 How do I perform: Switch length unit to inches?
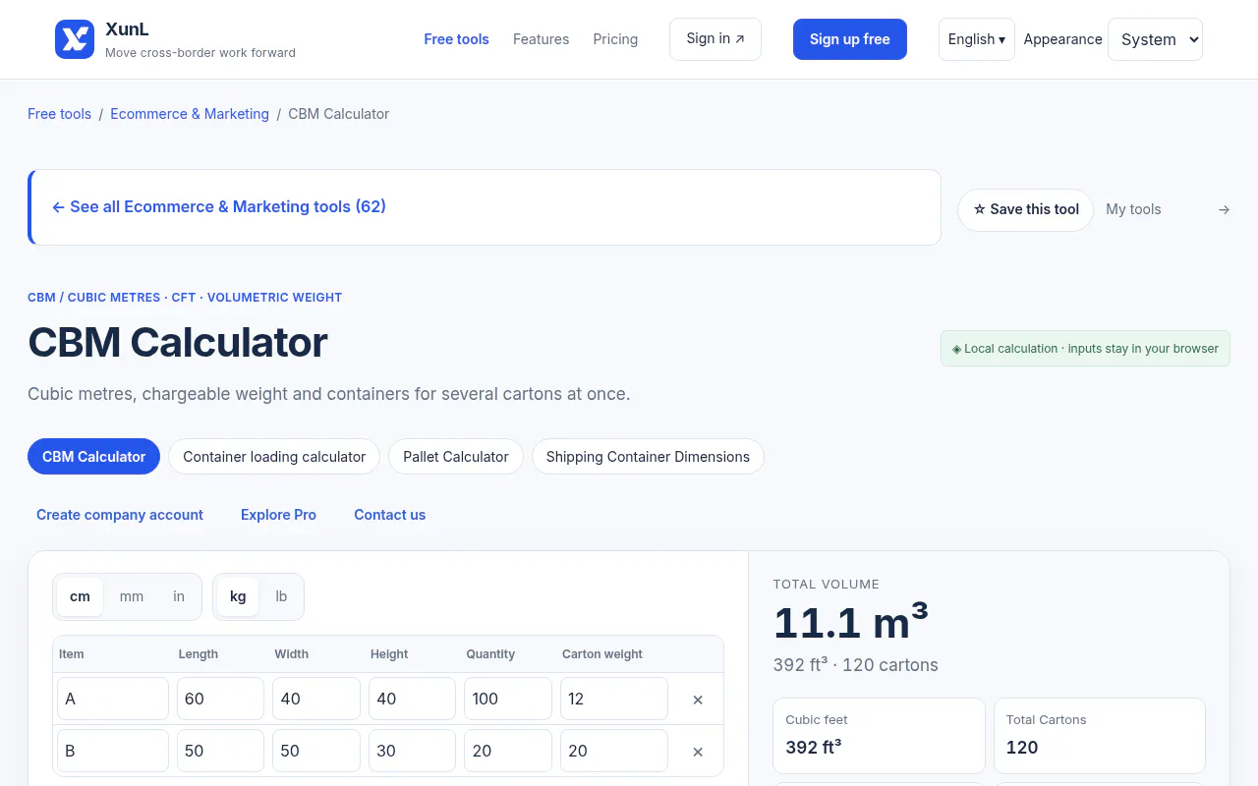point(179,596)
